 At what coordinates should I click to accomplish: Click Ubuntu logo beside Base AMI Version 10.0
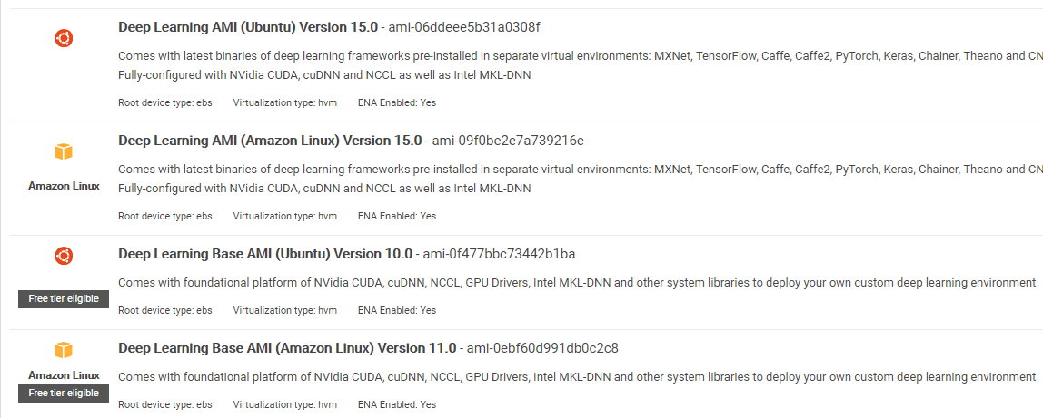[x=64, y=256]
